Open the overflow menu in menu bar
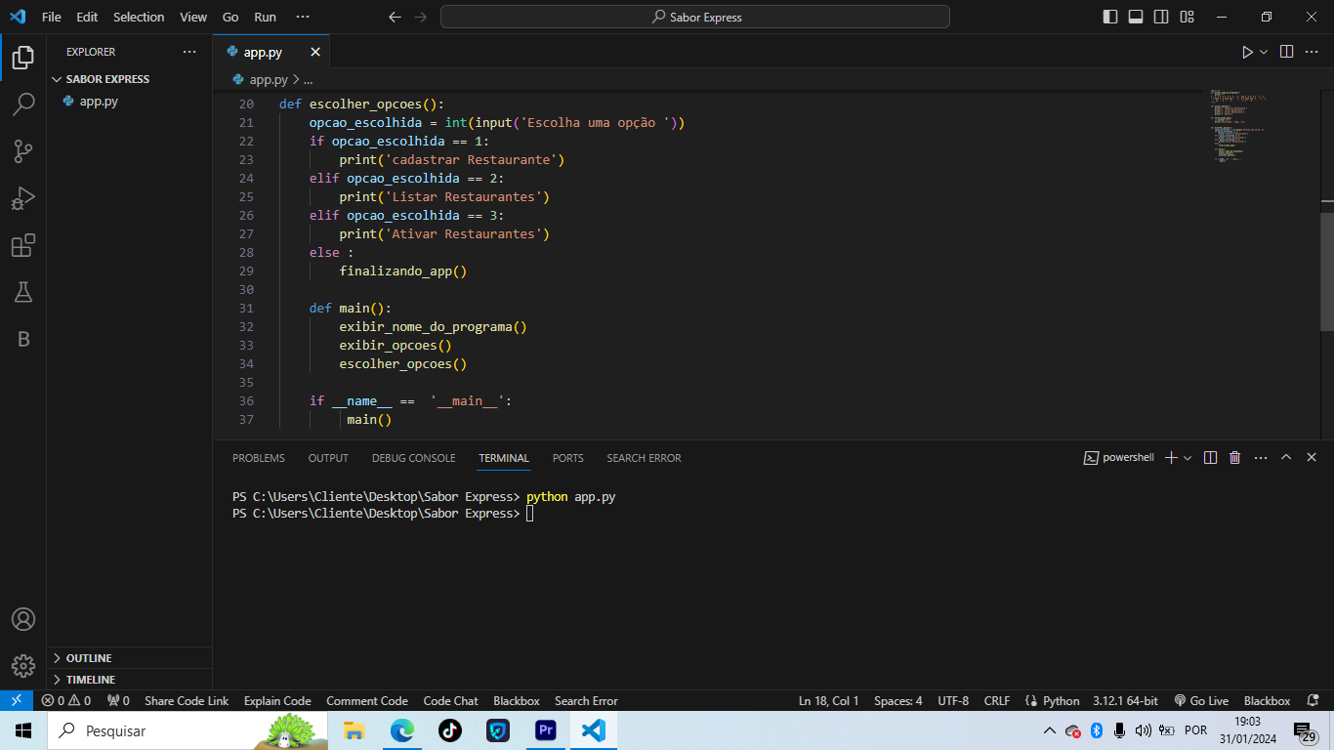Image resolution: width=1334 pixels, height=750 pixels. click(x=303, y=17)
